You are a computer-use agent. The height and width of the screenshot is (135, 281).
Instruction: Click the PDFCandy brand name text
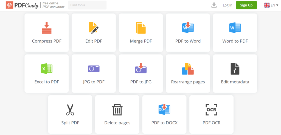pyautogui.click(x=26, y=5)
